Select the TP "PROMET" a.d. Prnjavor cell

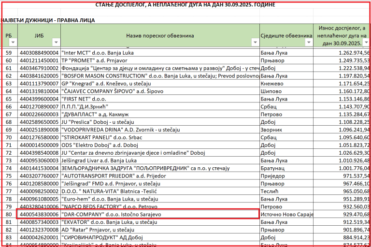click(159, 60)
